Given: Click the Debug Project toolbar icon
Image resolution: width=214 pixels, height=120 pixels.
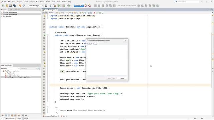Looking at the screenshot, I should (64, 6).
